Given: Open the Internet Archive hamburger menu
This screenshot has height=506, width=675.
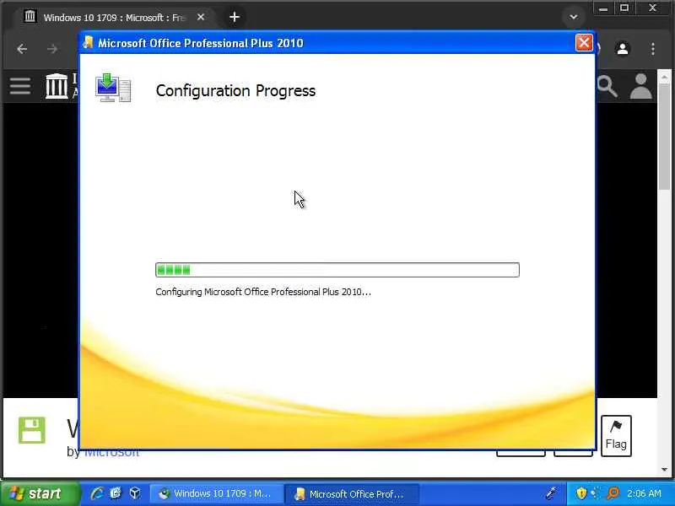Looking at the screenshot, I should pos(20,86).
